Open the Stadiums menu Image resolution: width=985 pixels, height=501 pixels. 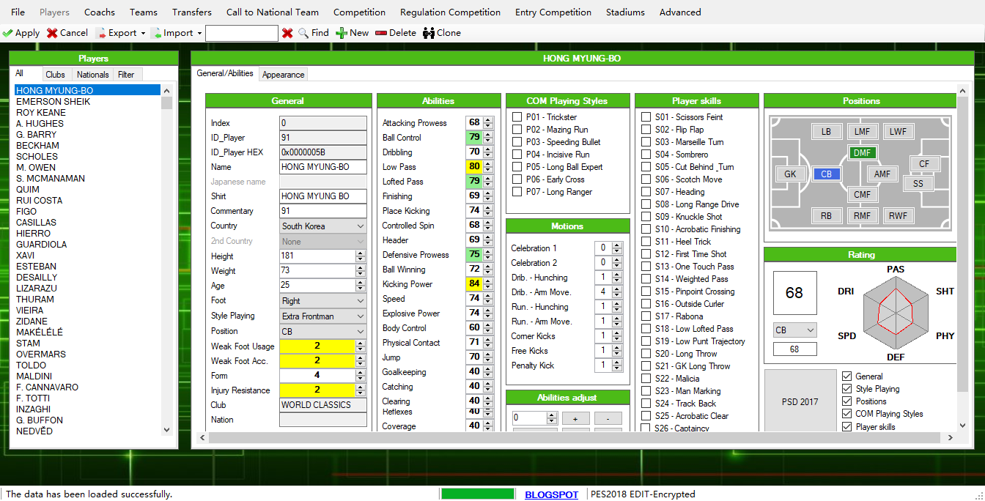625,12
